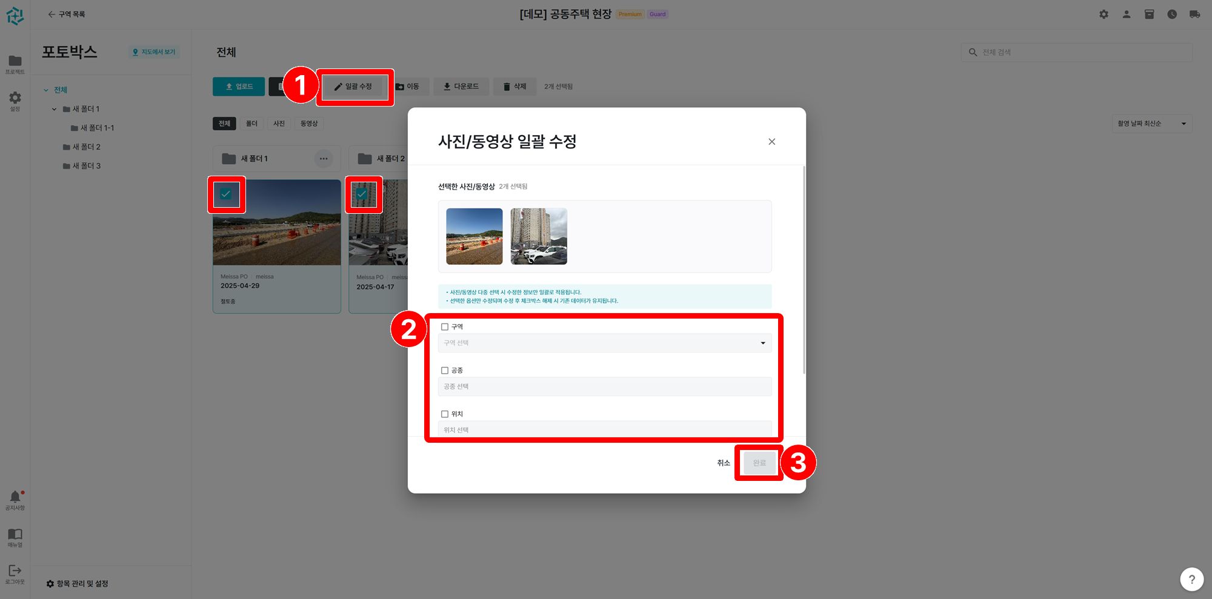The height and width of the screenshot is (599, 1212).
Task: Open the 매뉴얼 book icon
Action: (x=15, y=535)
